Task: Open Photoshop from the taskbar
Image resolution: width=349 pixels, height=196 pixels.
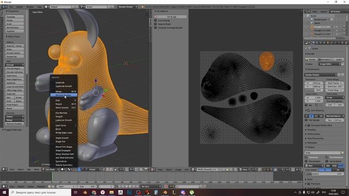Action: pos(129,192)
